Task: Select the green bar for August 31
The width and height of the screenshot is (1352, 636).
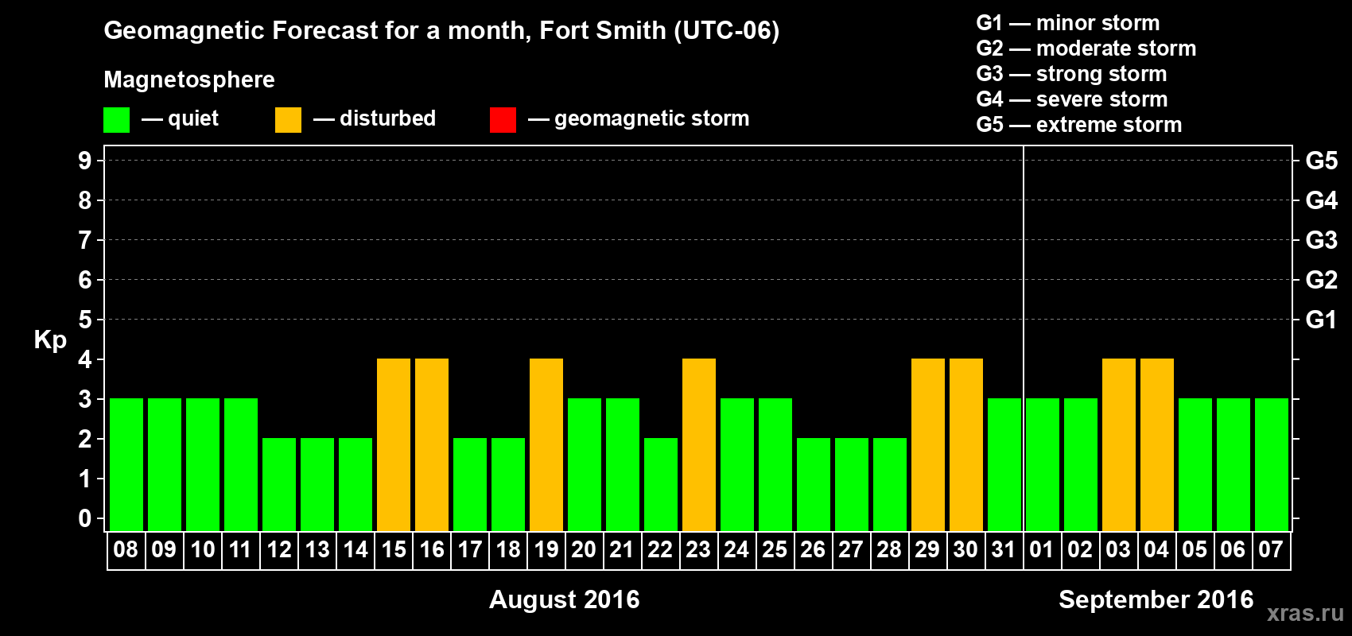Action: click(x=1004, y=464)
